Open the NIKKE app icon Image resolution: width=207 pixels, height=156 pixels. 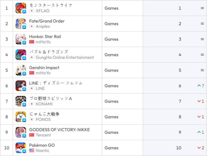21,132
